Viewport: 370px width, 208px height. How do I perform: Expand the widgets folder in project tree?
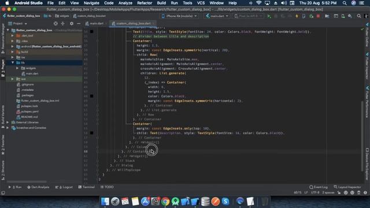(17, 68)
